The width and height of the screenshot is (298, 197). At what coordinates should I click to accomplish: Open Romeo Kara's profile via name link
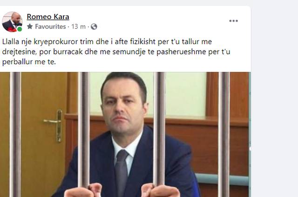click(x=48, y=17)
